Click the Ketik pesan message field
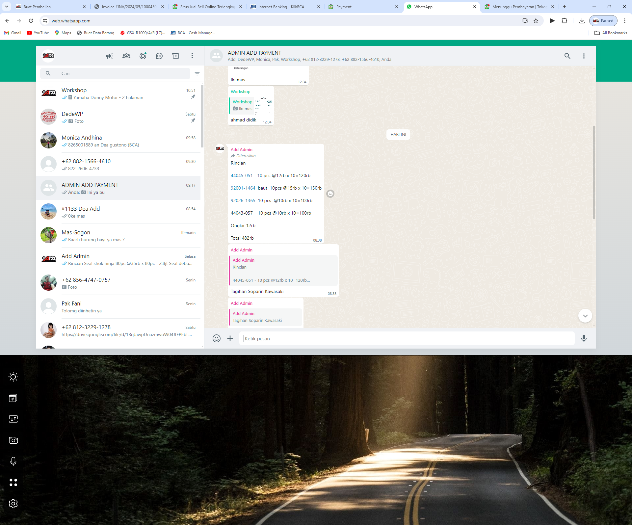Viewport: 632px width, 525px height. point(407,338)
